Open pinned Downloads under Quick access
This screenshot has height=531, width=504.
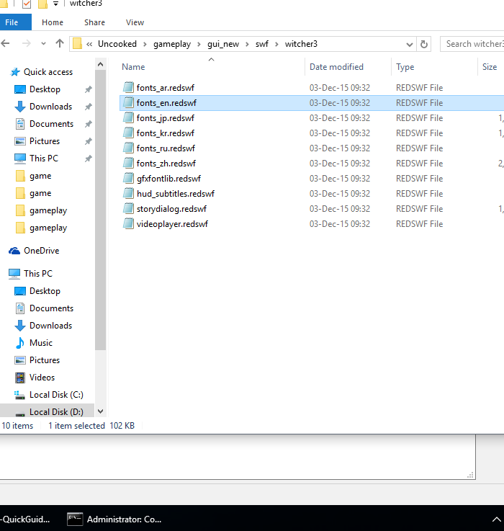51,107
